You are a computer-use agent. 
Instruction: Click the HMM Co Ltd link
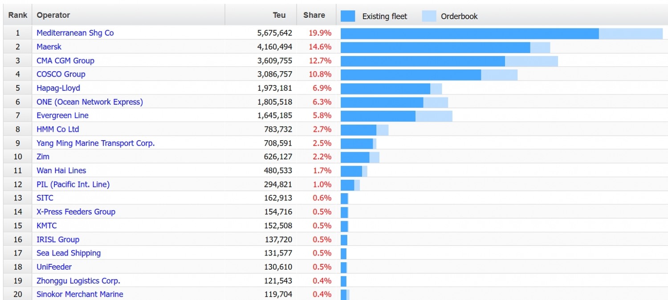pos(58,130)
